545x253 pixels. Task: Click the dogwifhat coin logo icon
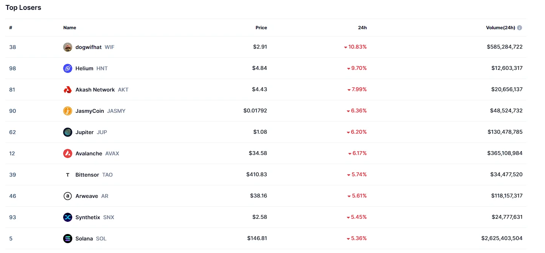(x=68, y=47)
